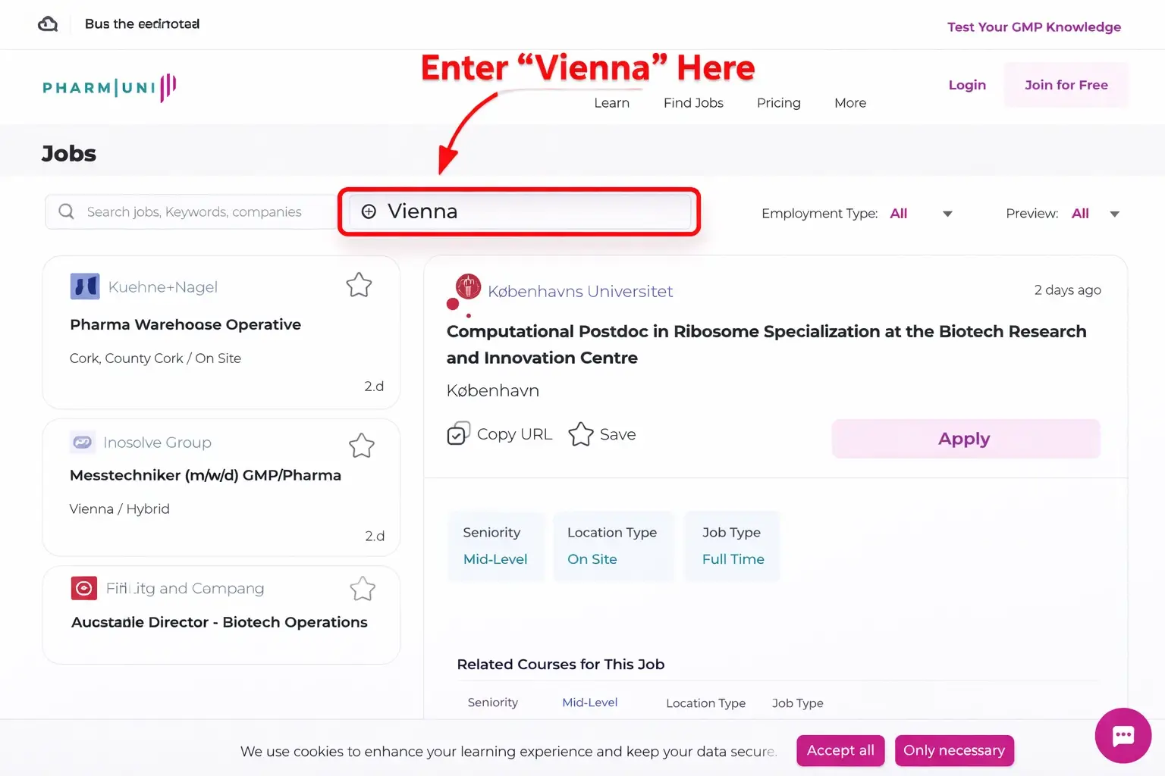Open the Pricing menu item

778,103
